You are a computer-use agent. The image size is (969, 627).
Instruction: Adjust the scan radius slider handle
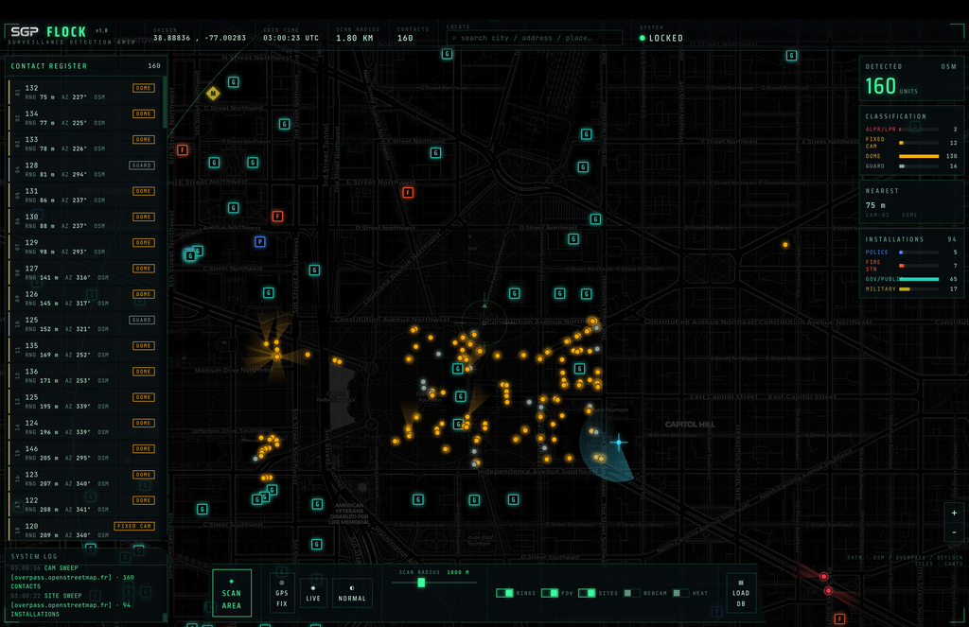pos(421,583)
